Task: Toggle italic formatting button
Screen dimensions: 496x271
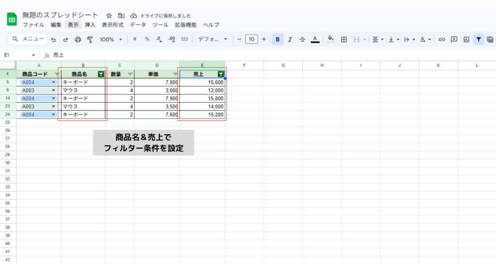Action: pos(290,39)
